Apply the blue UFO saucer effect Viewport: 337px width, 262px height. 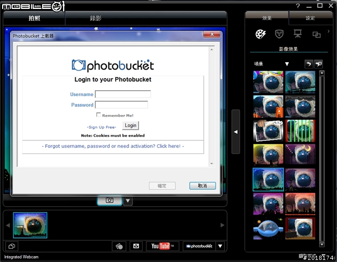pos(268,228)
